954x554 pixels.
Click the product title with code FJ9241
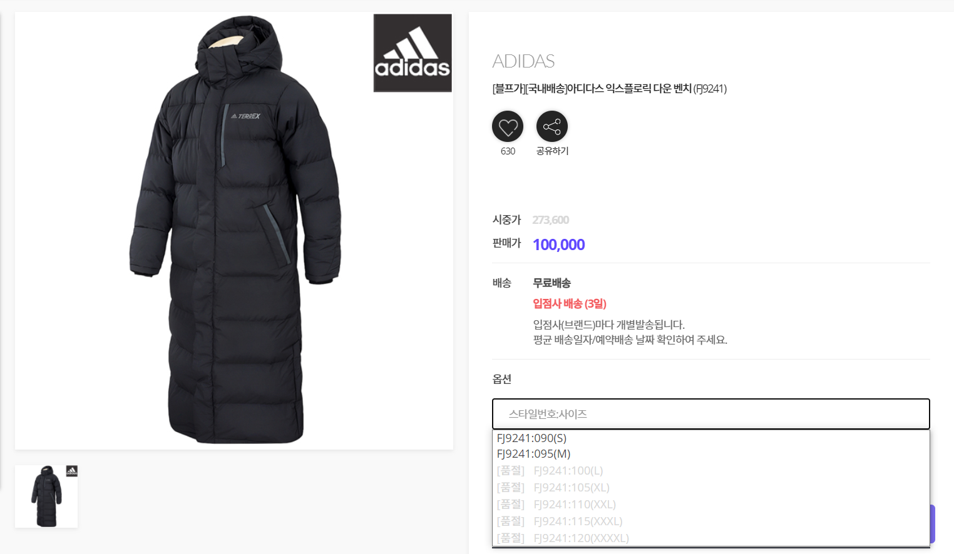coord(610,89)
